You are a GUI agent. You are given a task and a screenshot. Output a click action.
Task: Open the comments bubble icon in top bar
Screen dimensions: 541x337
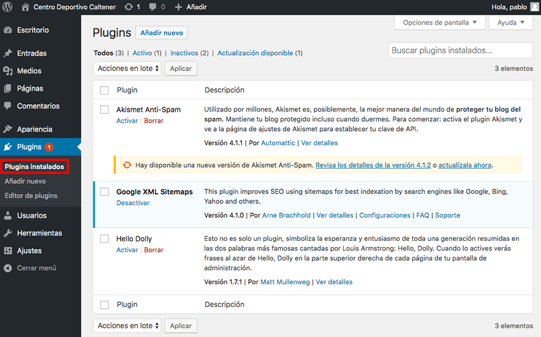click(x=153, y=7)
